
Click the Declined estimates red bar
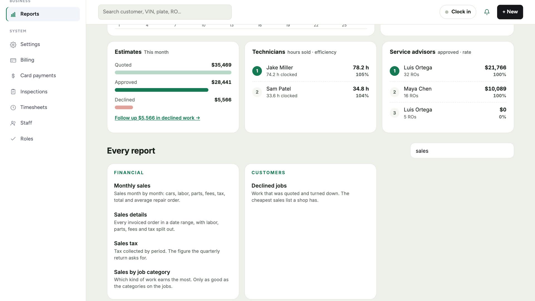pos(124,108)
